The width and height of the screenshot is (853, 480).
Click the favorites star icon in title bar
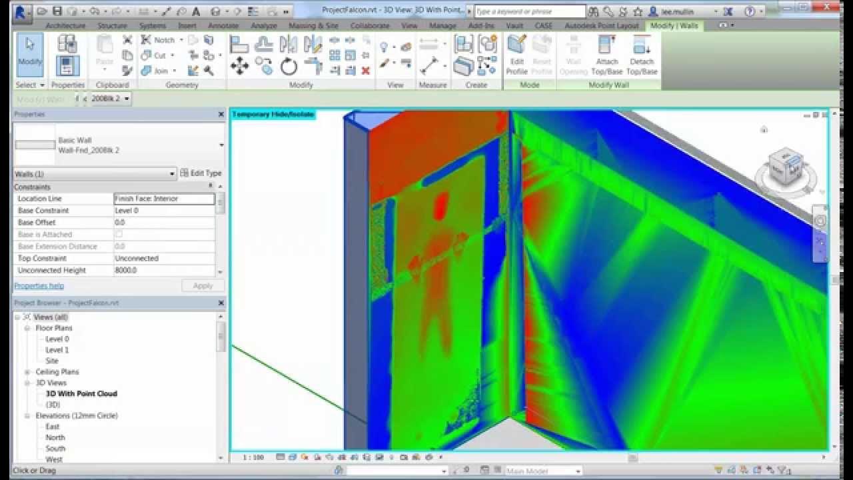click(x=638, y=11)
